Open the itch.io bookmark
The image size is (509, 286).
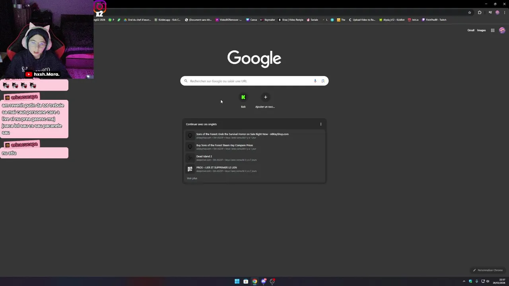(414, 19)
